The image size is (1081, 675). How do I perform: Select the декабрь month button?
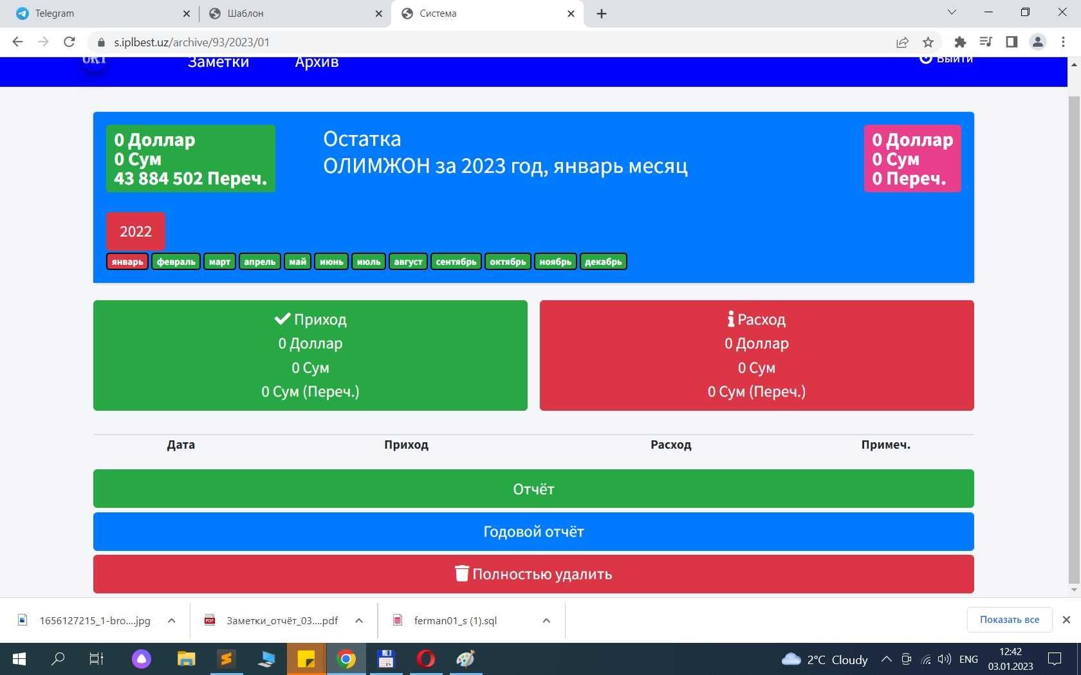point(604,262)
